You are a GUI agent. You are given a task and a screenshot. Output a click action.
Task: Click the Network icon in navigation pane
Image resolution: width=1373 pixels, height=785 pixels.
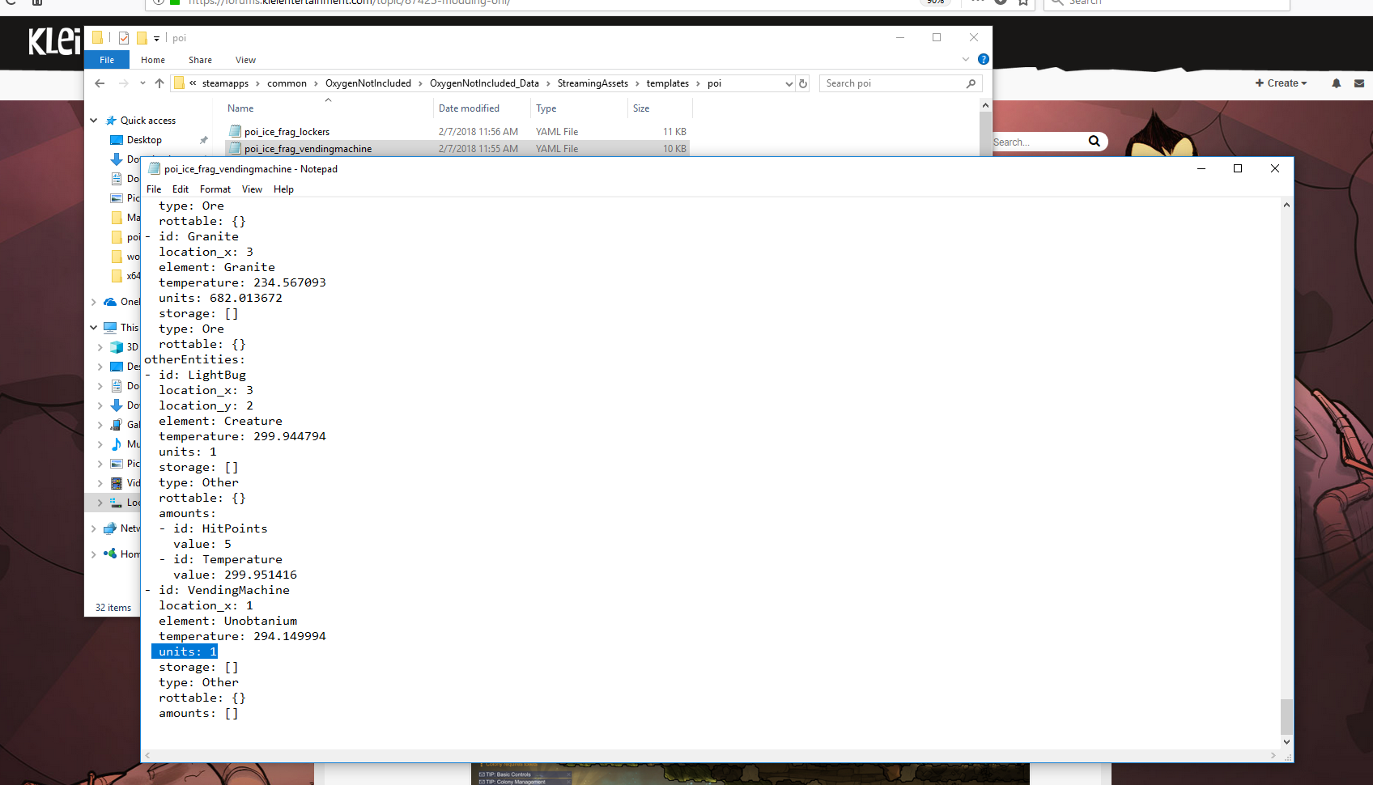pyautogui.click(x=110, y=528)
